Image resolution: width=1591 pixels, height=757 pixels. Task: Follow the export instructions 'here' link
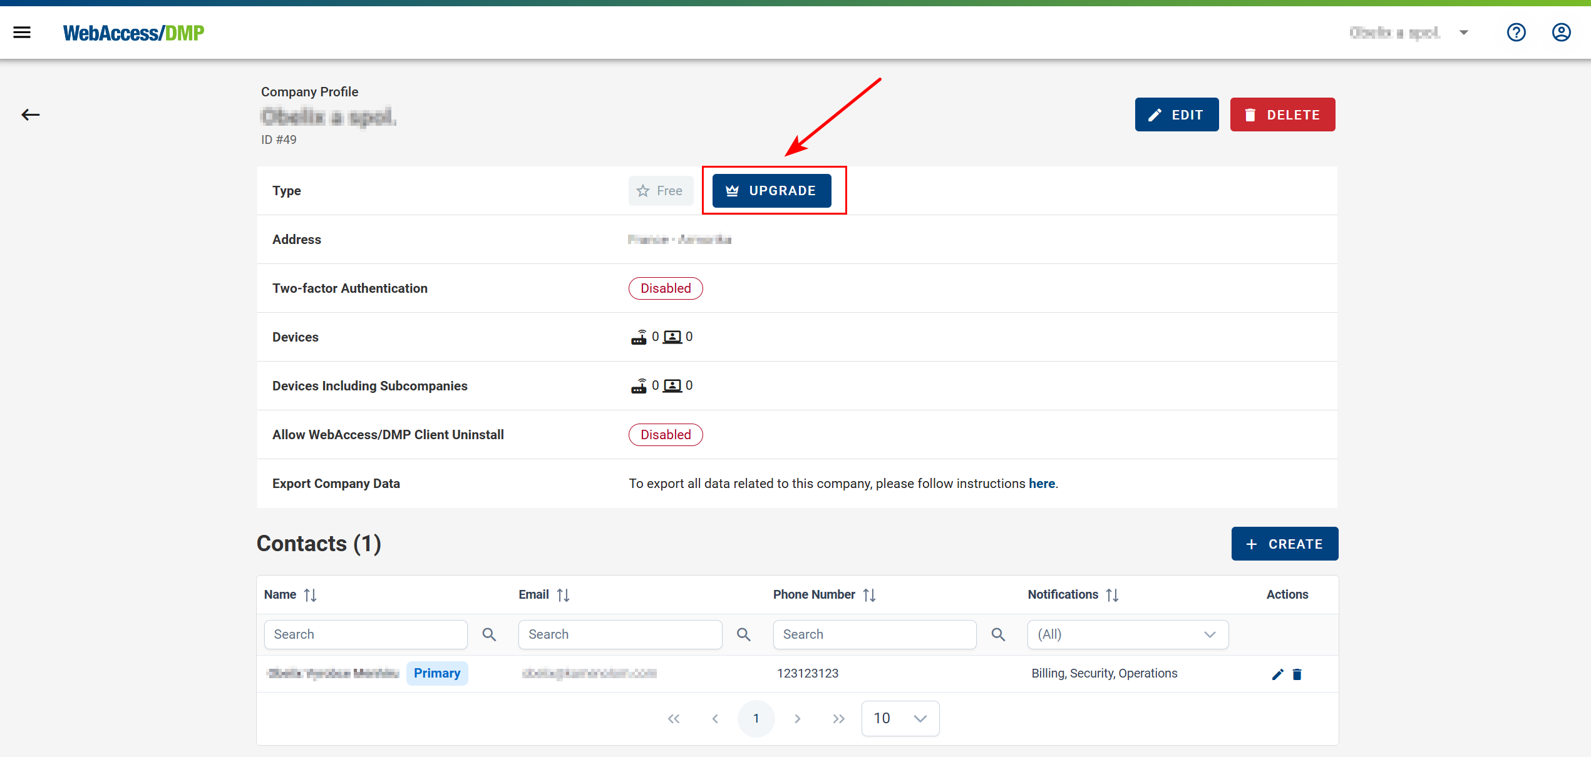[1041, 484]
